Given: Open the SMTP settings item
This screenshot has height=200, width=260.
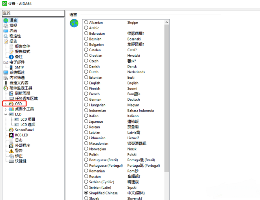Looking at the screenshot, I should 19,67.
